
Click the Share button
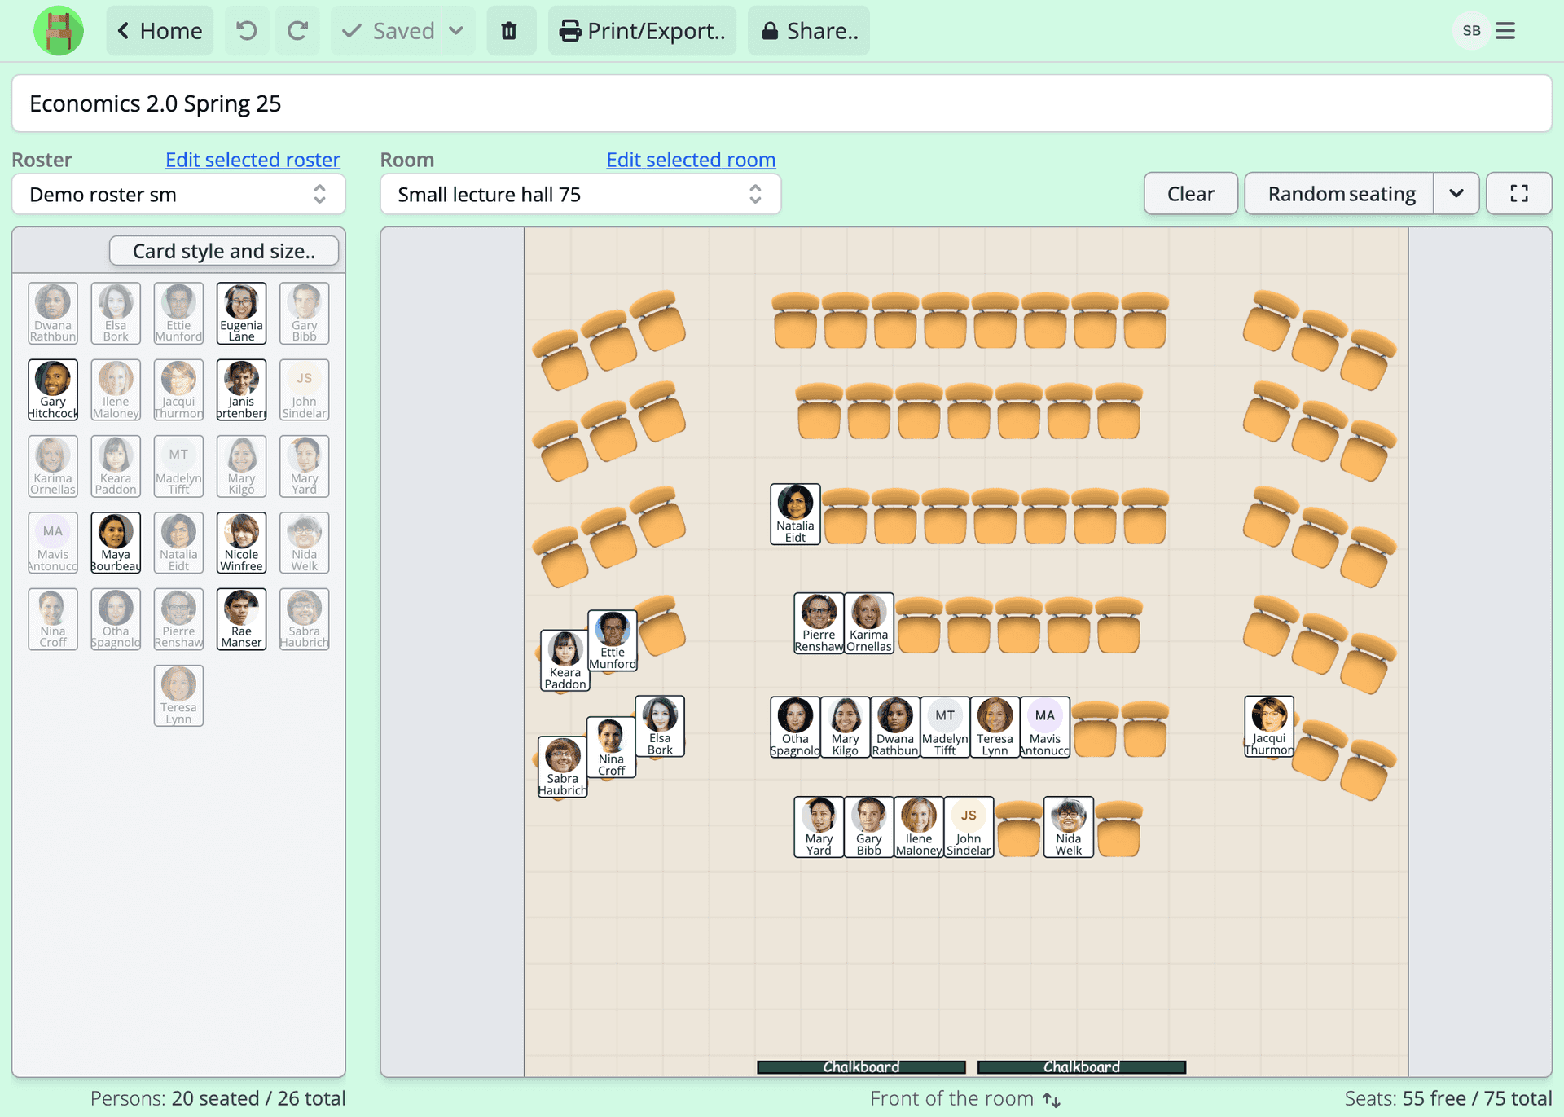click(x=810, y=30)
